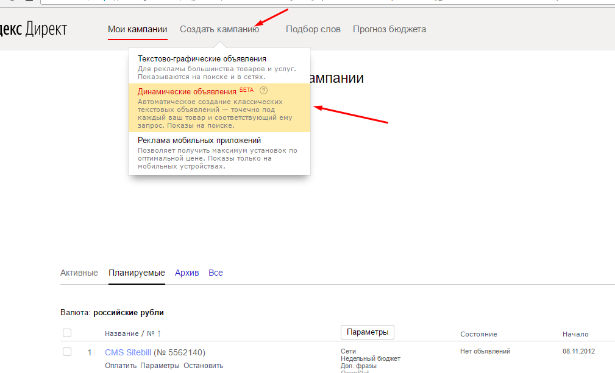Select Динамические объявления campaign type
Viewport: 615px width, 373px height.
pyautogui.click(x=219, y=108)
